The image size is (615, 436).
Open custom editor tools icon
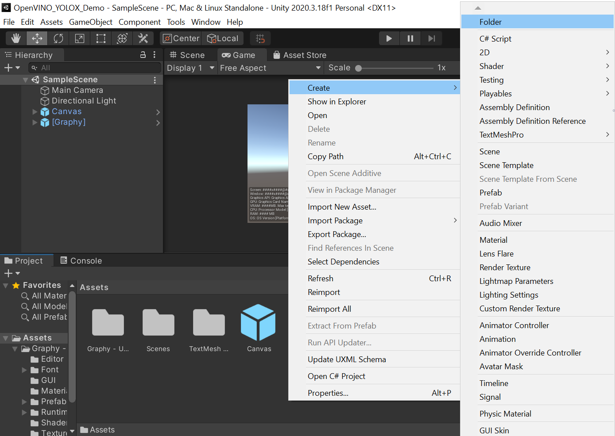click(x=143, y=38)
